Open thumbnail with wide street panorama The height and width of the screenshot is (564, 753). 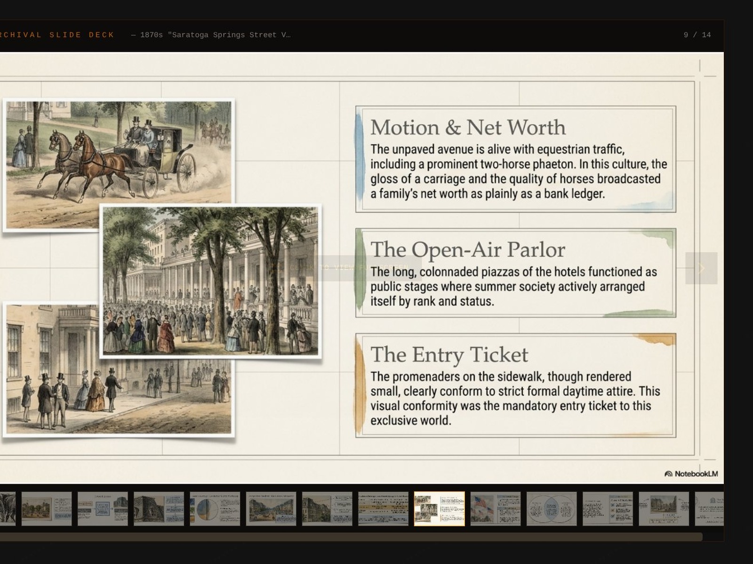[x=271, y=509]
